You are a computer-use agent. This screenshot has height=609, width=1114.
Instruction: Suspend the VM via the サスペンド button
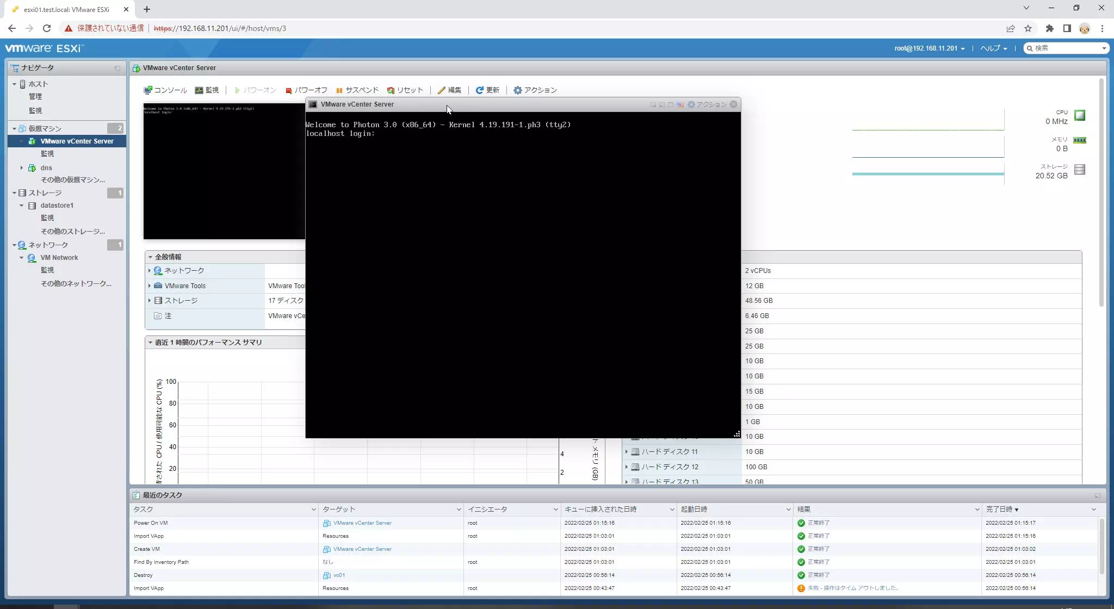click(357, 90)
